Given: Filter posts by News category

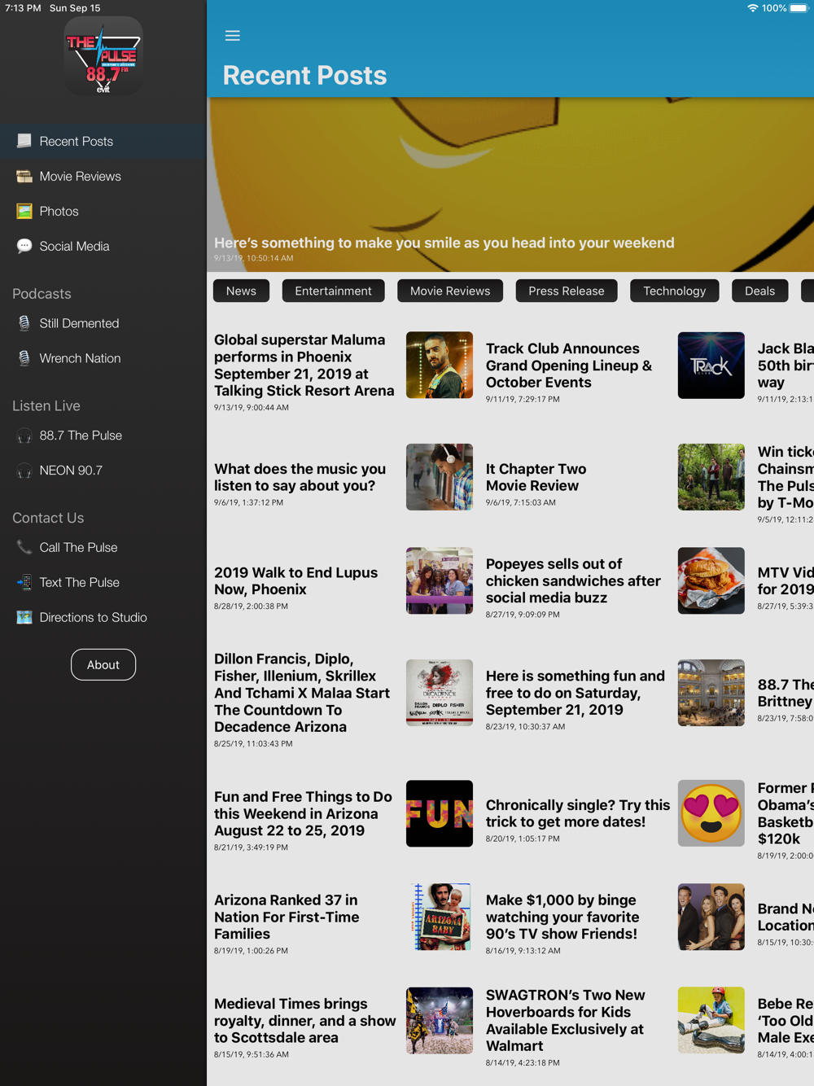Looking at the screenshot, I should coord(241,291).
